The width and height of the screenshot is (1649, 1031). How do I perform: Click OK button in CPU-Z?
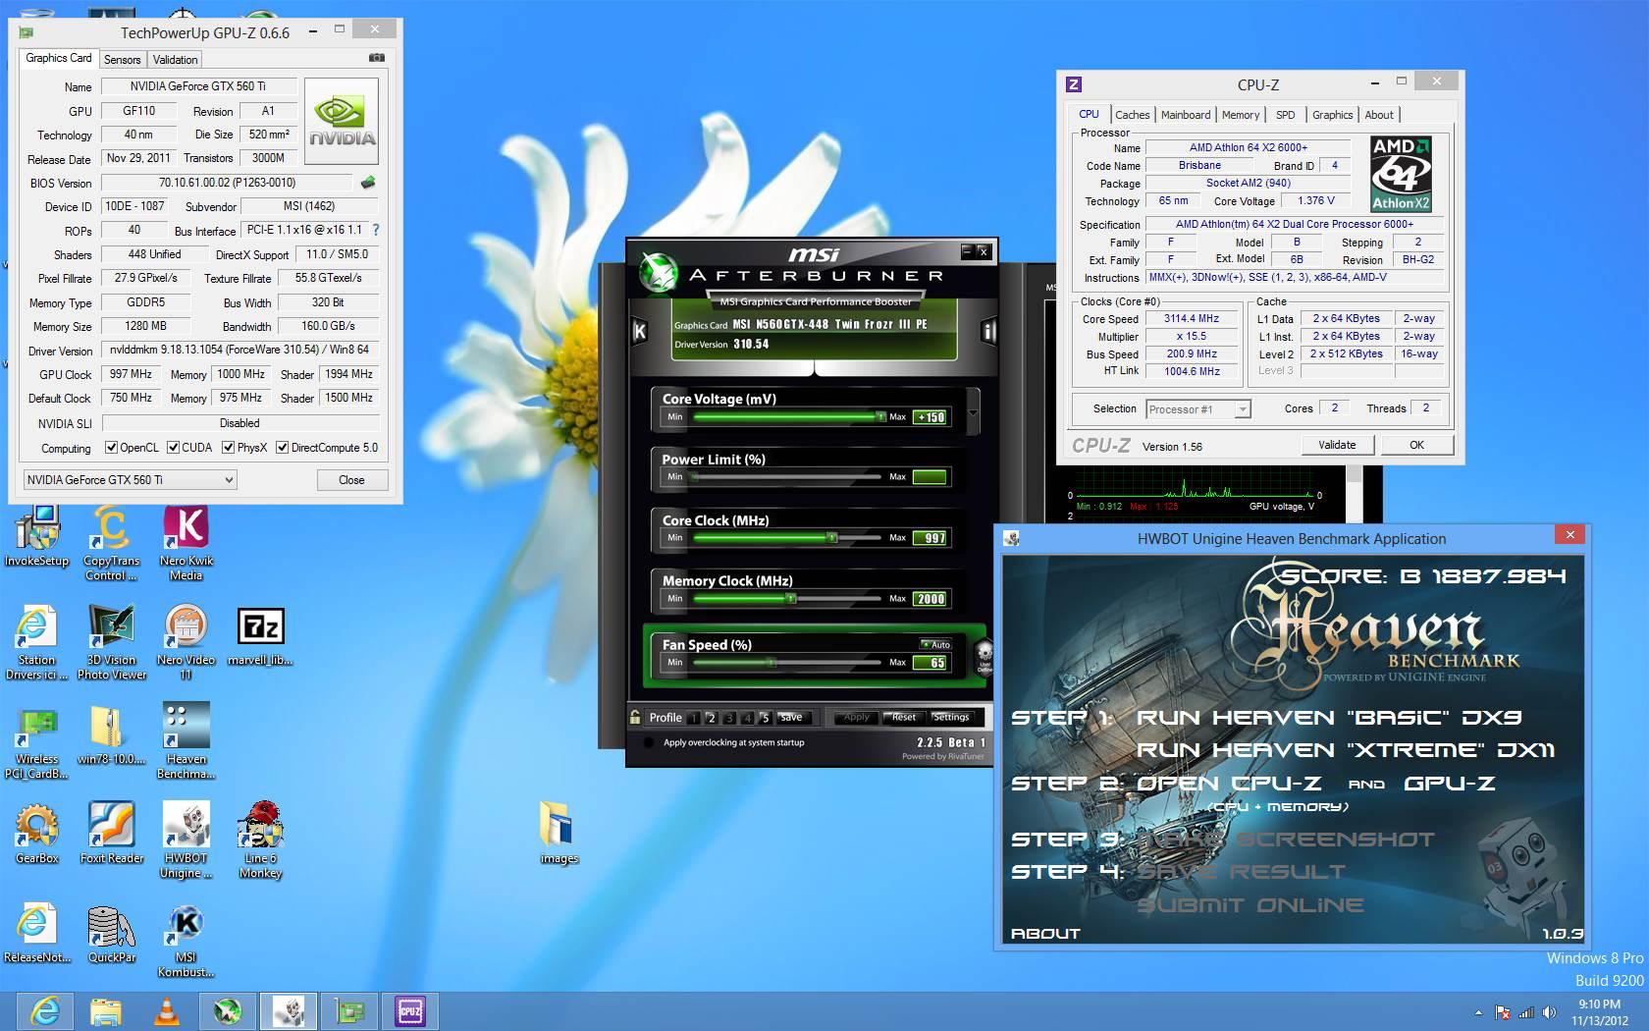point(1416,445)
